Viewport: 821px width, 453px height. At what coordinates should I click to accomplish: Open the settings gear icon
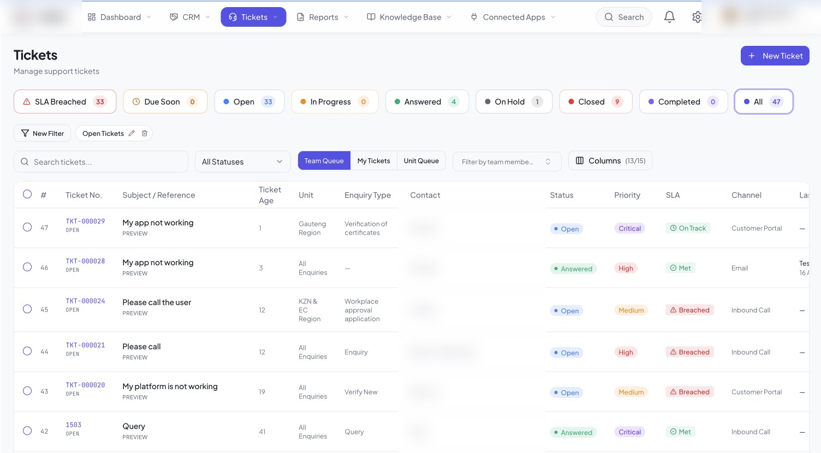click(697, 17)
